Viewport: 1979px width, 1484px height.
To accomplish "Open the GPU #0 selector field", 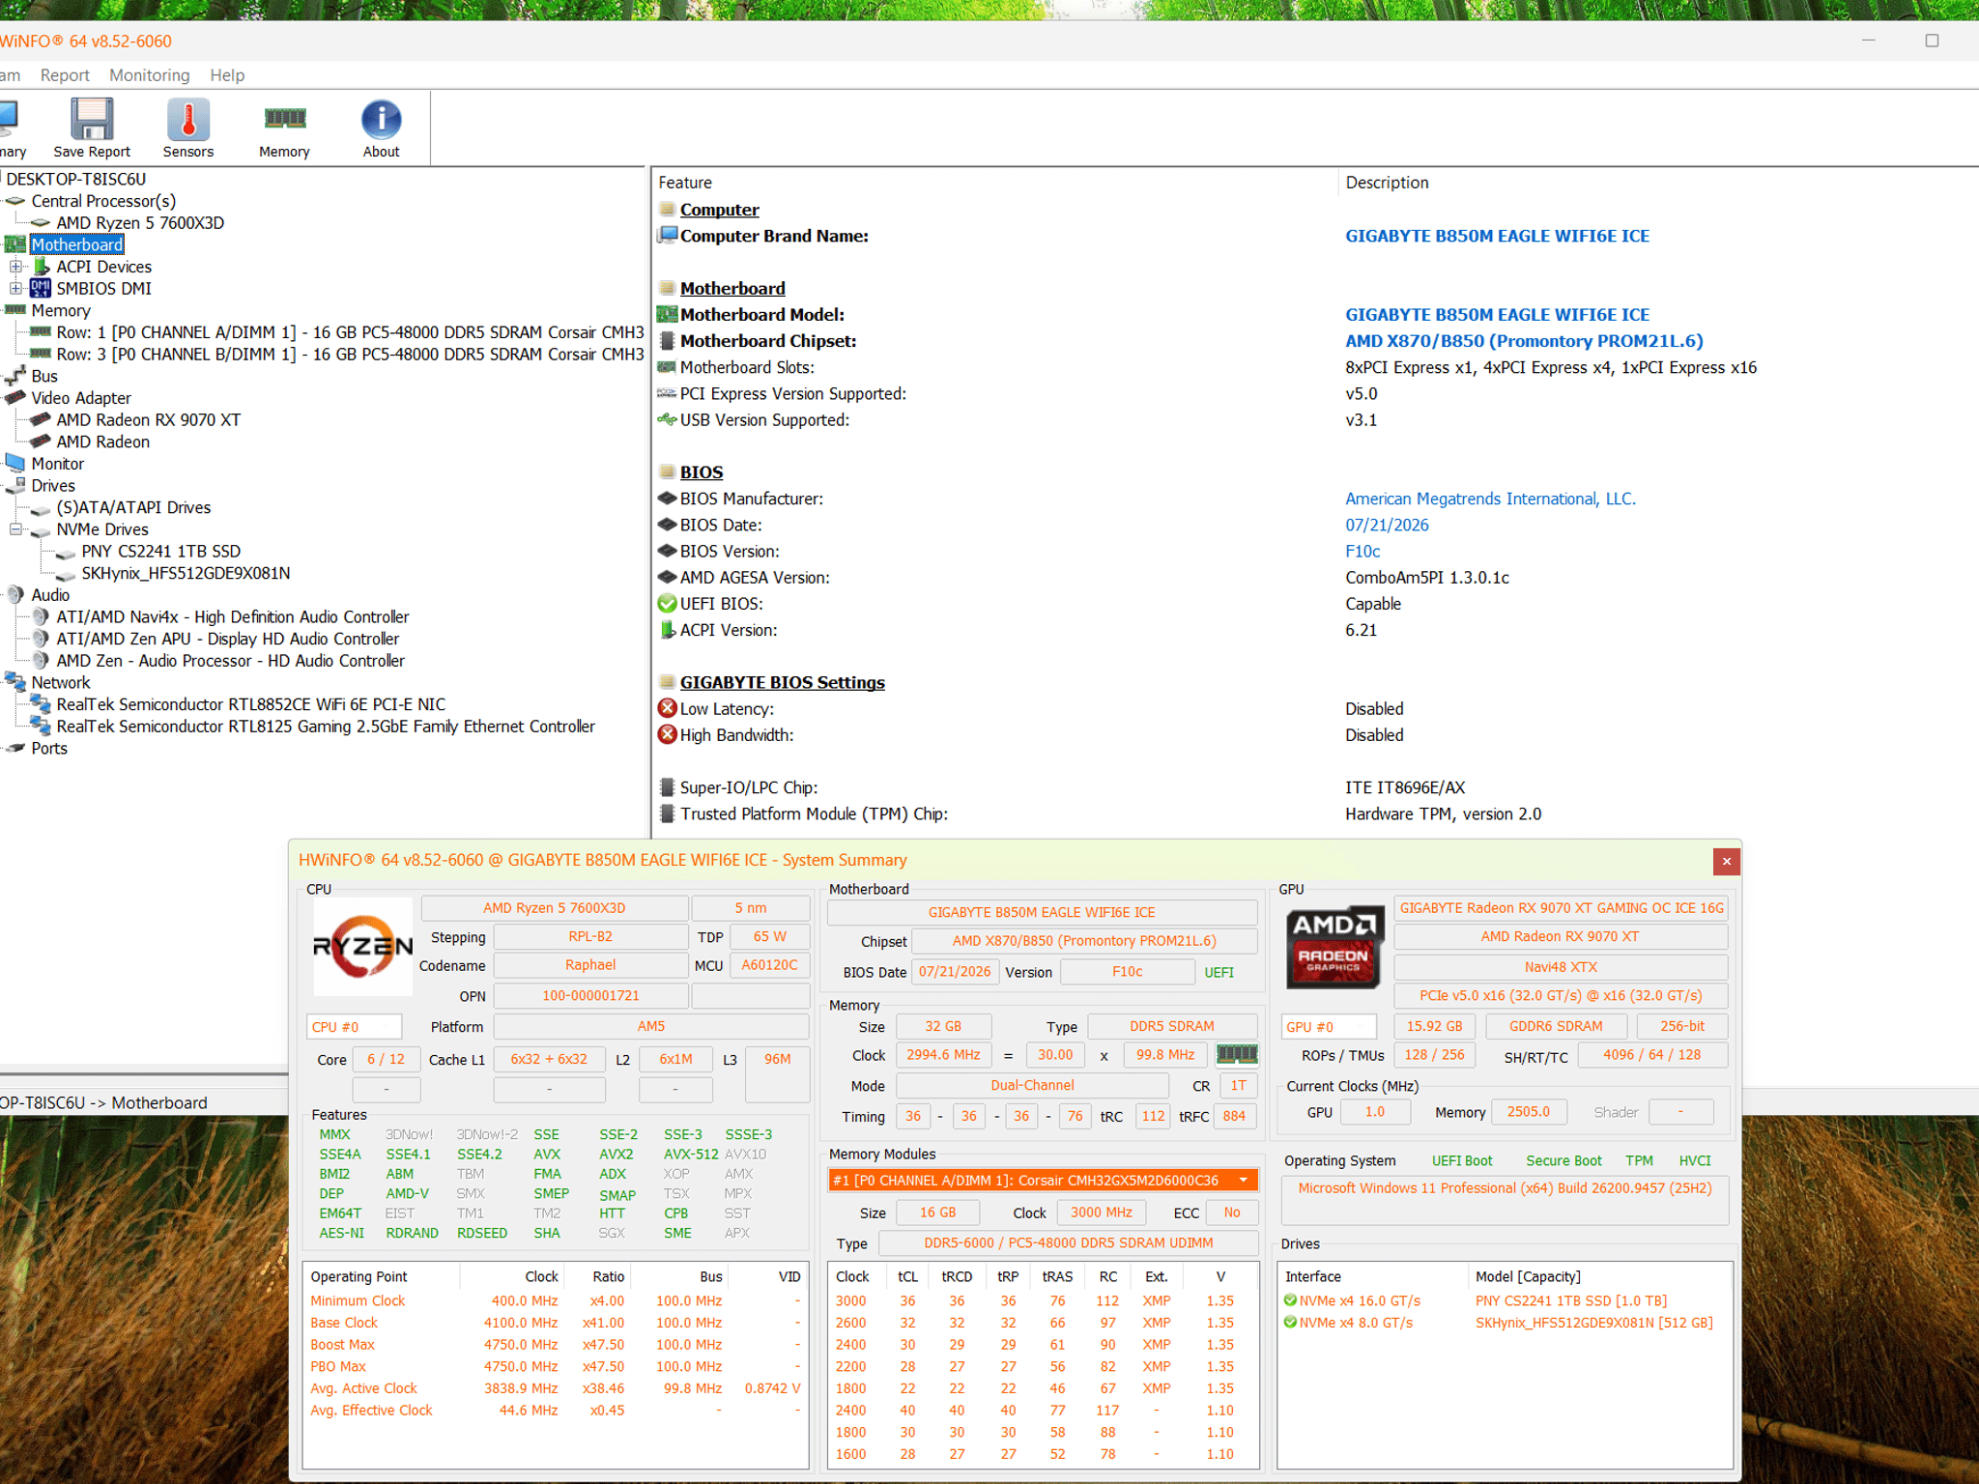I will pos(1329,1027).
